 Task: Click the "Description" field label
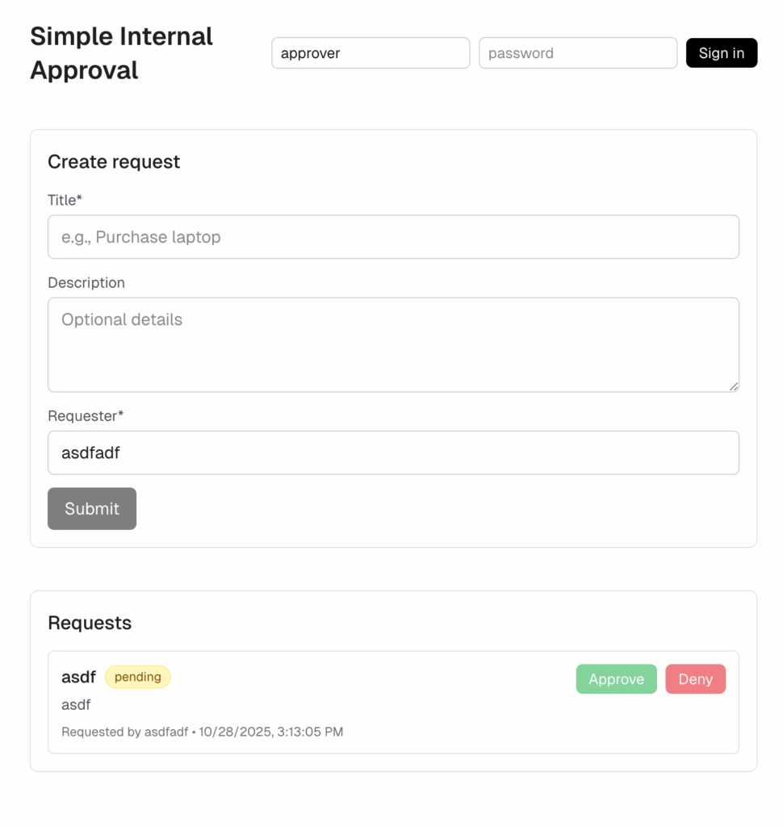tap(86, 283)
